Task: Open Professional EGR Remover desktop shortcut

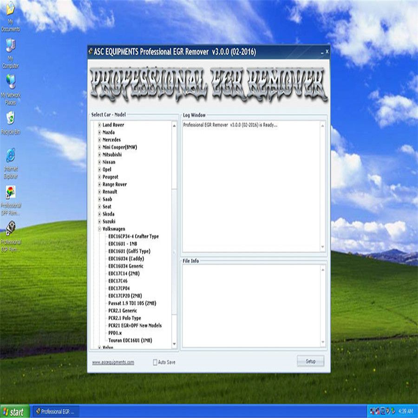Action: click(10, 229)
